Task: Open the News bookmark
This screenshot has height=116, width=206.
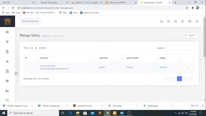Action: 74,13
